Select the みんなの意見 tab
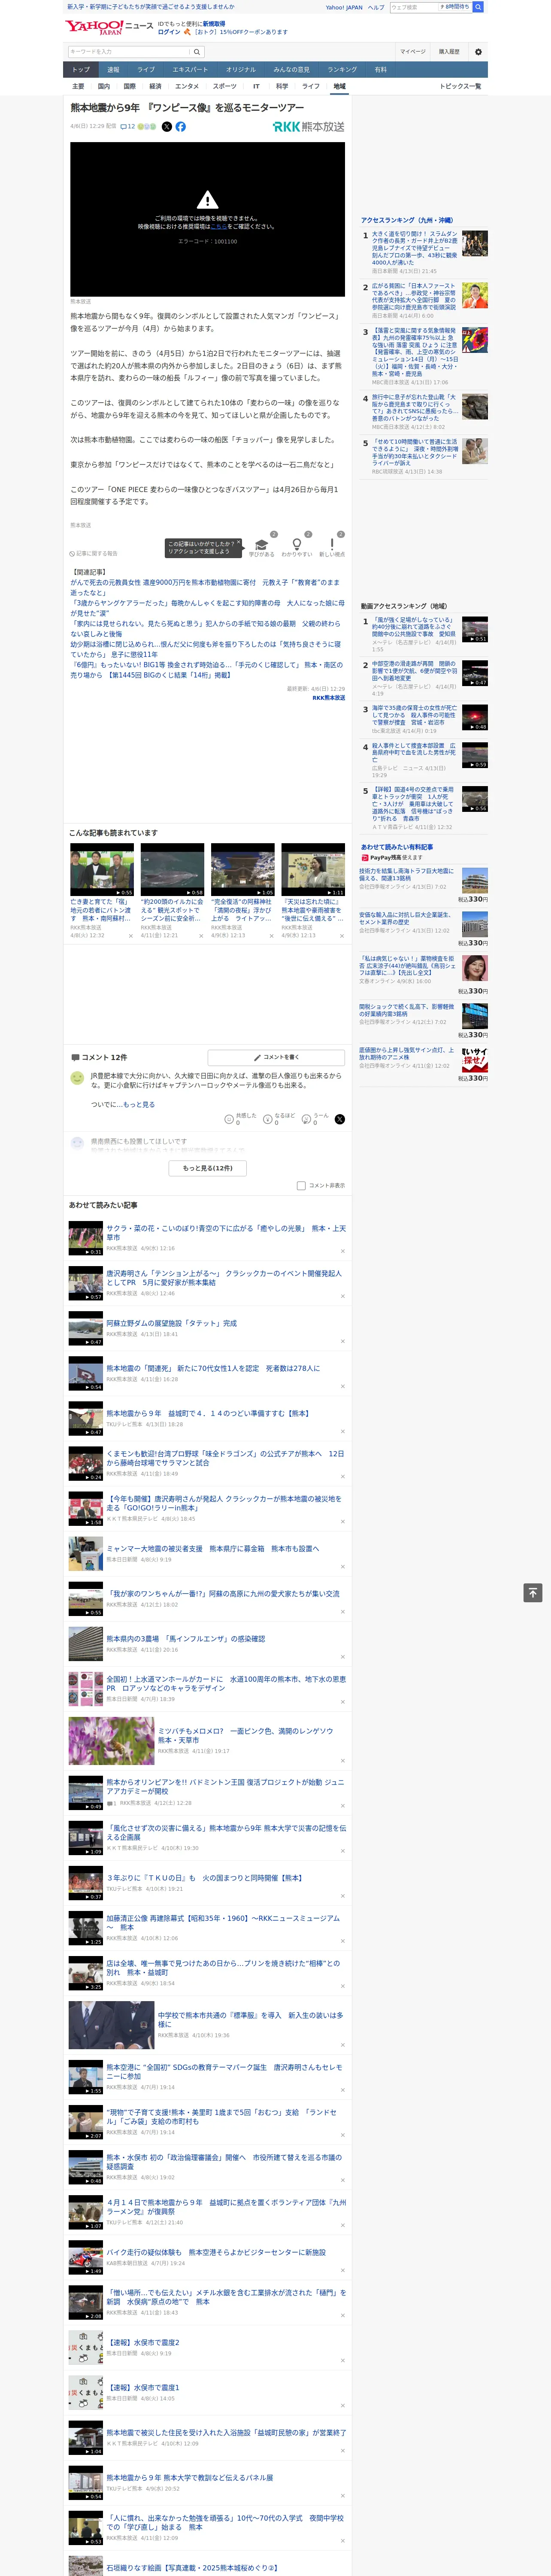 pos(292,70)
